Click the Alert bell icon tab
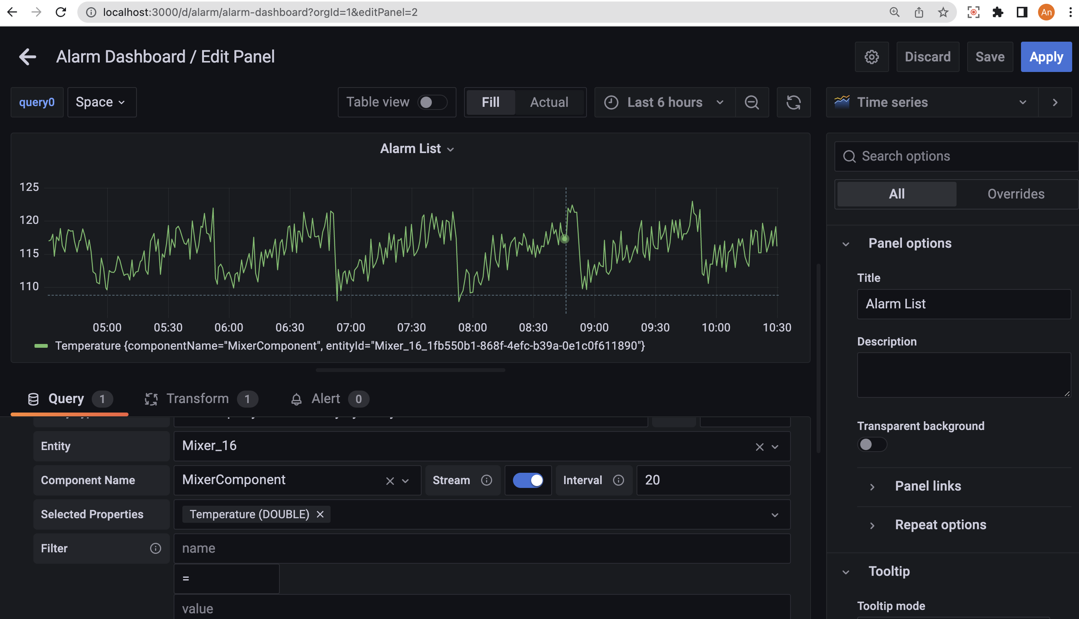 click(297, 399)
